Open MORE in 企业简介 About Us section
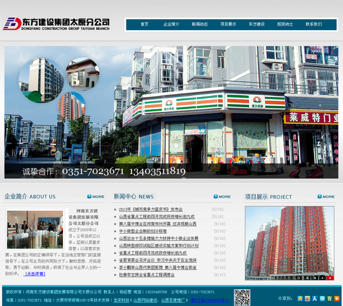 (97, 197)
